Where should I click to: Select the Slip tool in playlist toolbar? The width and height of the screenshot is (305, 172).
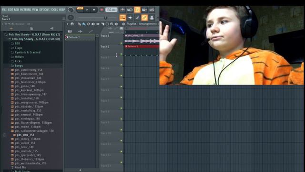(98, 24)
